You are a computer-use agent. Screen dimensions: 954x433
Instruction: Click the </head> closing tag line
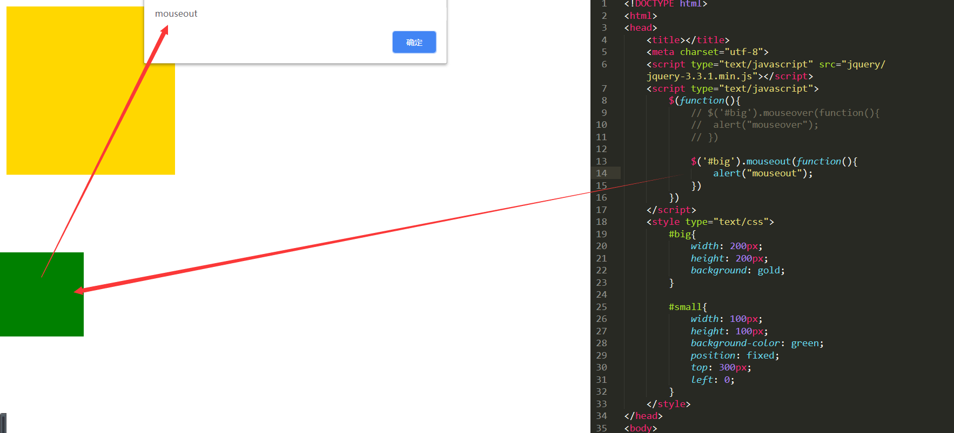[x=643, y=416]
